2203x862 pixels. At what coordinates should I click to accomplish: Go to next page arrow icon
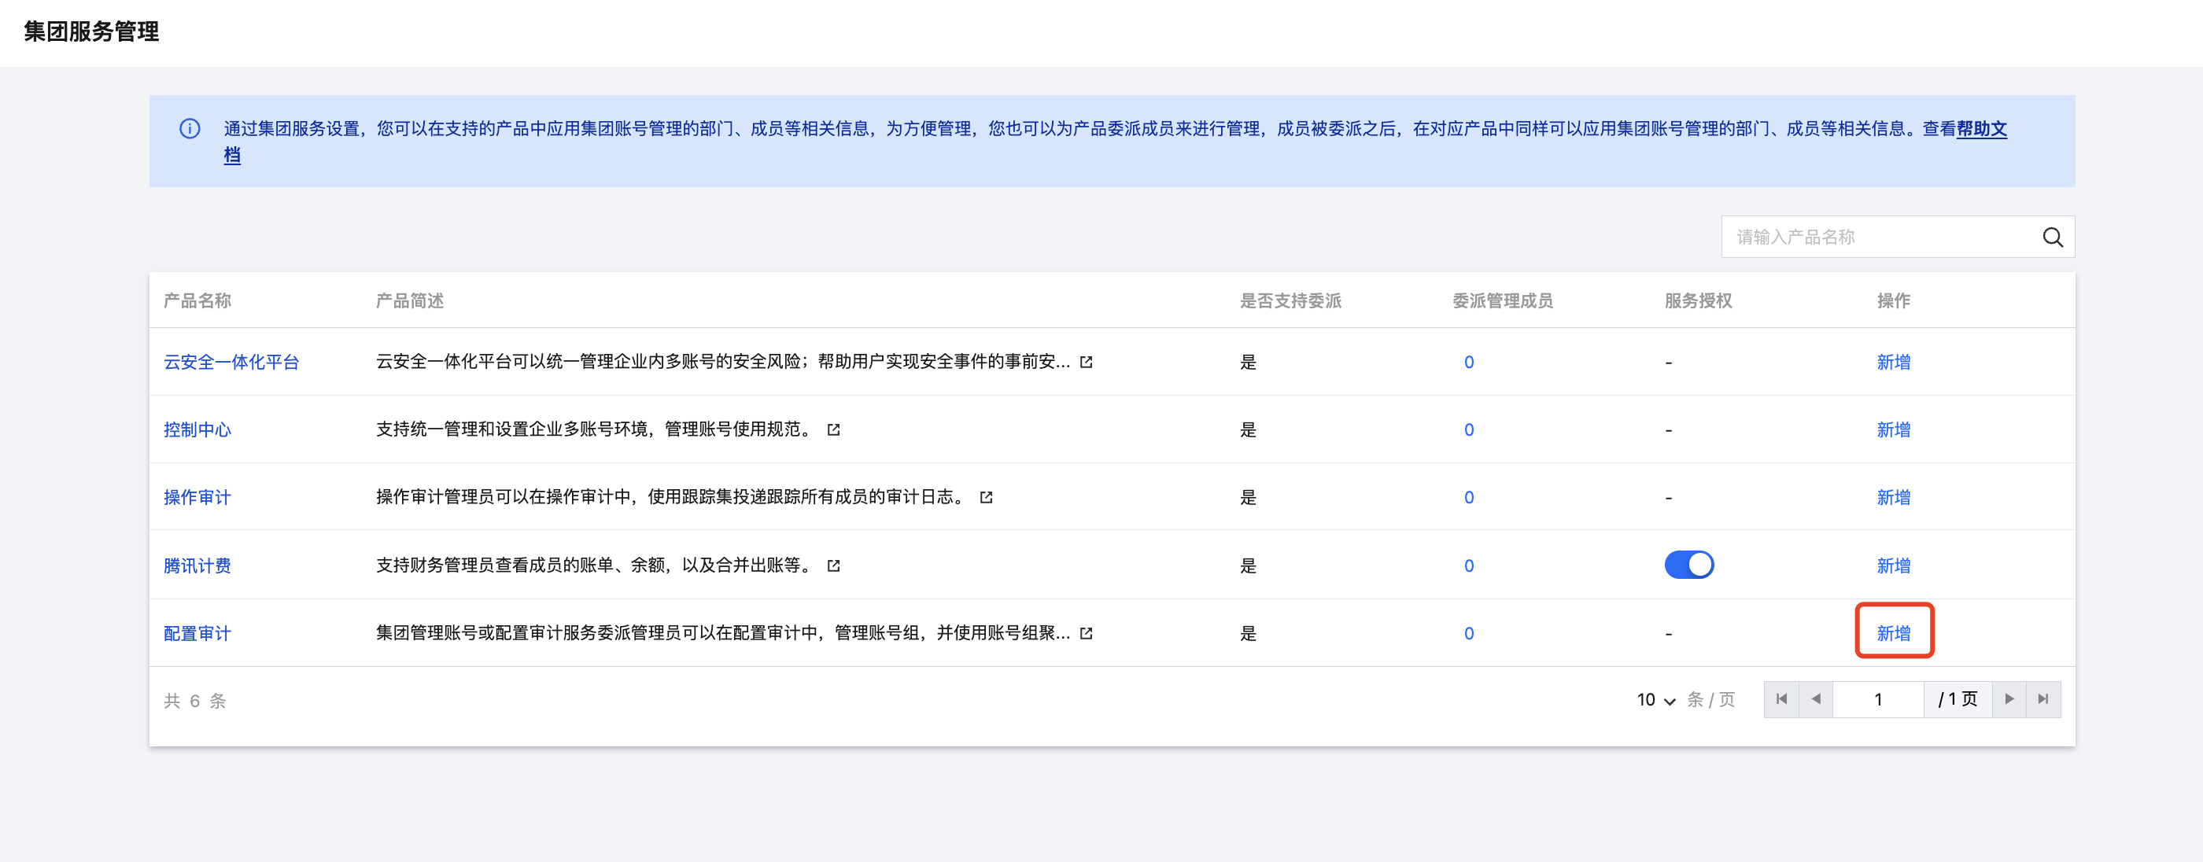(x=2009, y=698)
